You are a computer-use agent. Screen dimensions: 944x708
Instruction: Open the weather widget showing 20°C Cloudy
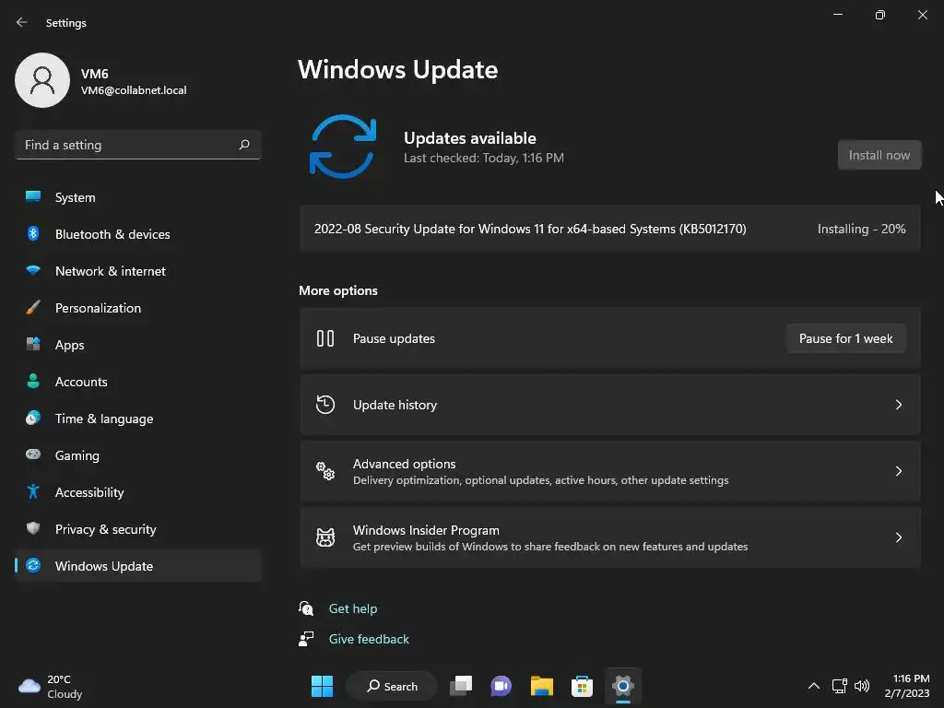pos(51,686)
